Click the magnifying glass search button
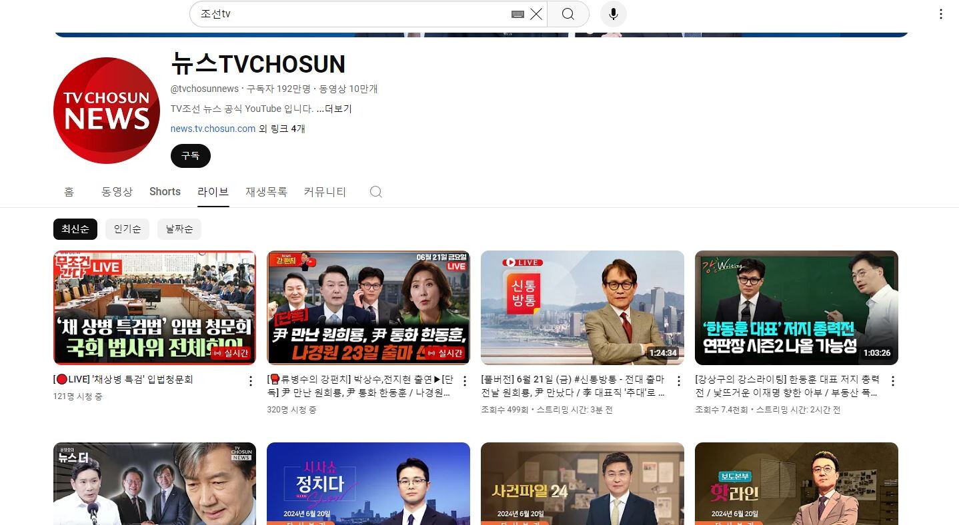This screenshot has height=525, width=959. (x=568, y=14)
